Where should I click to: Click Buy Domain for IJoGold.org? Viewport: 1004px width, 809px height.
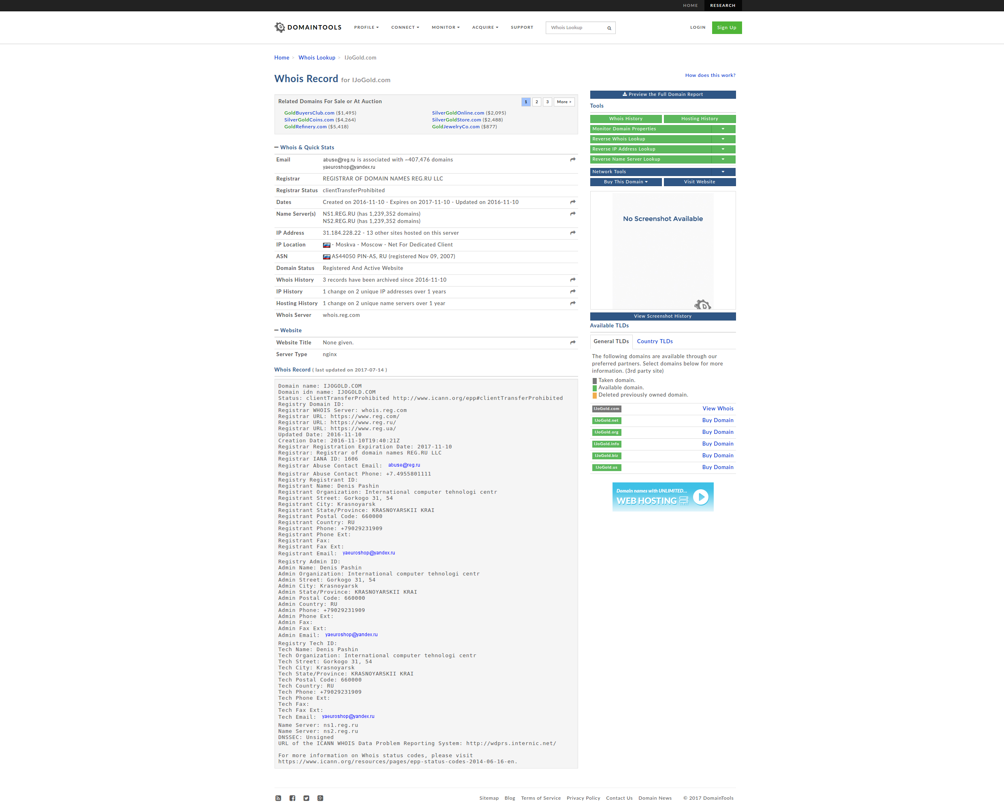[x=717, y=432]
